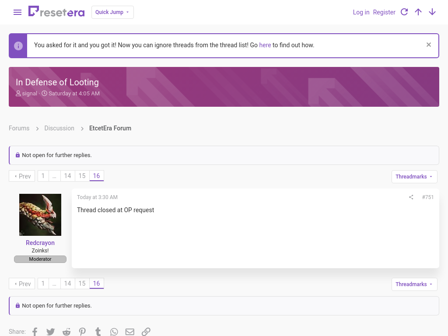
Task: Share thread on Facebook
Action: (35, 332)
